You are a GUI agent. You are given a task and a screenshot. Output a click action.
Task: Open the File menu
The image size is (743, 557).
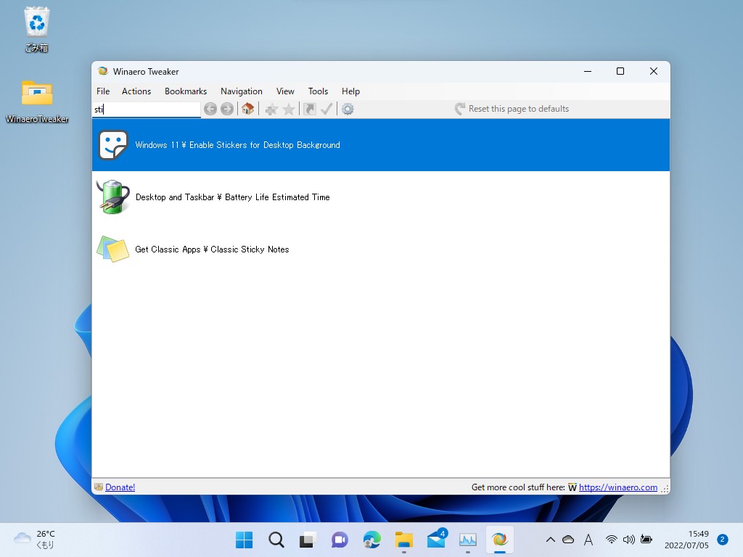coord(103,91)
